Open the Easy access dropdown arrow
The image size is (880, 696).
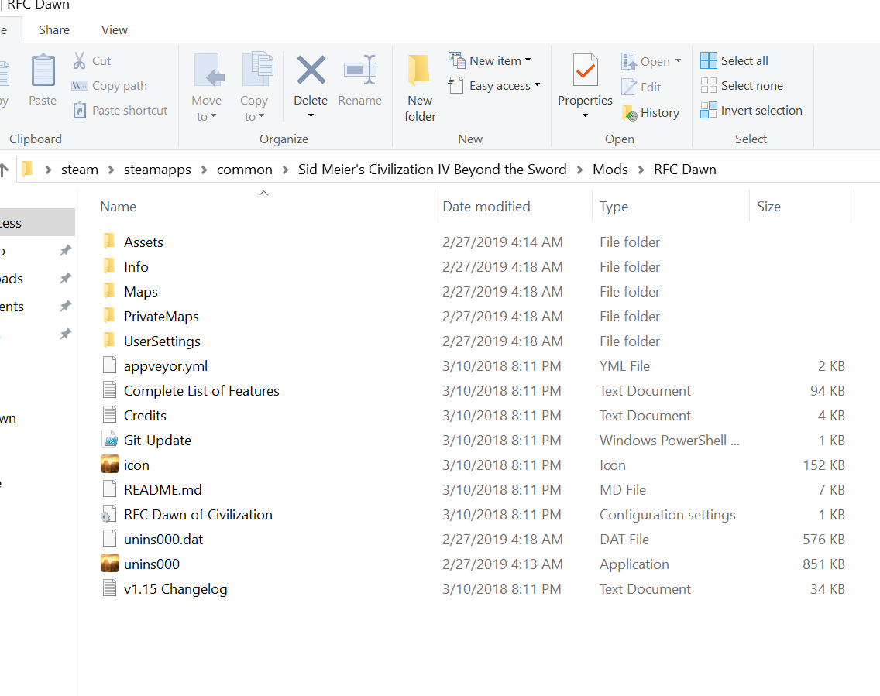[537, 85]
